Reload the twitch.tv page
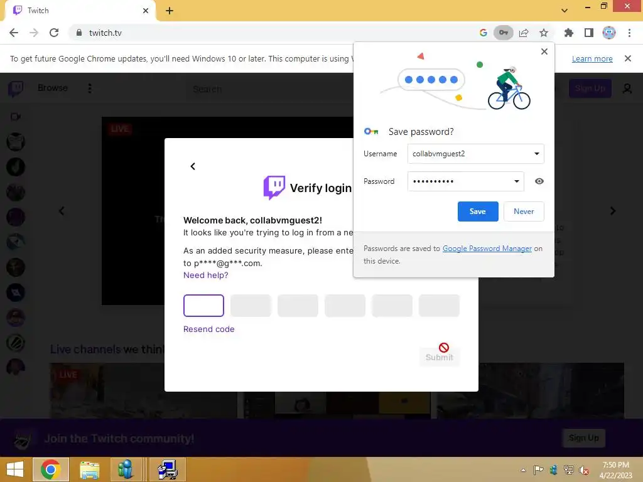 [x=54, y=33]
